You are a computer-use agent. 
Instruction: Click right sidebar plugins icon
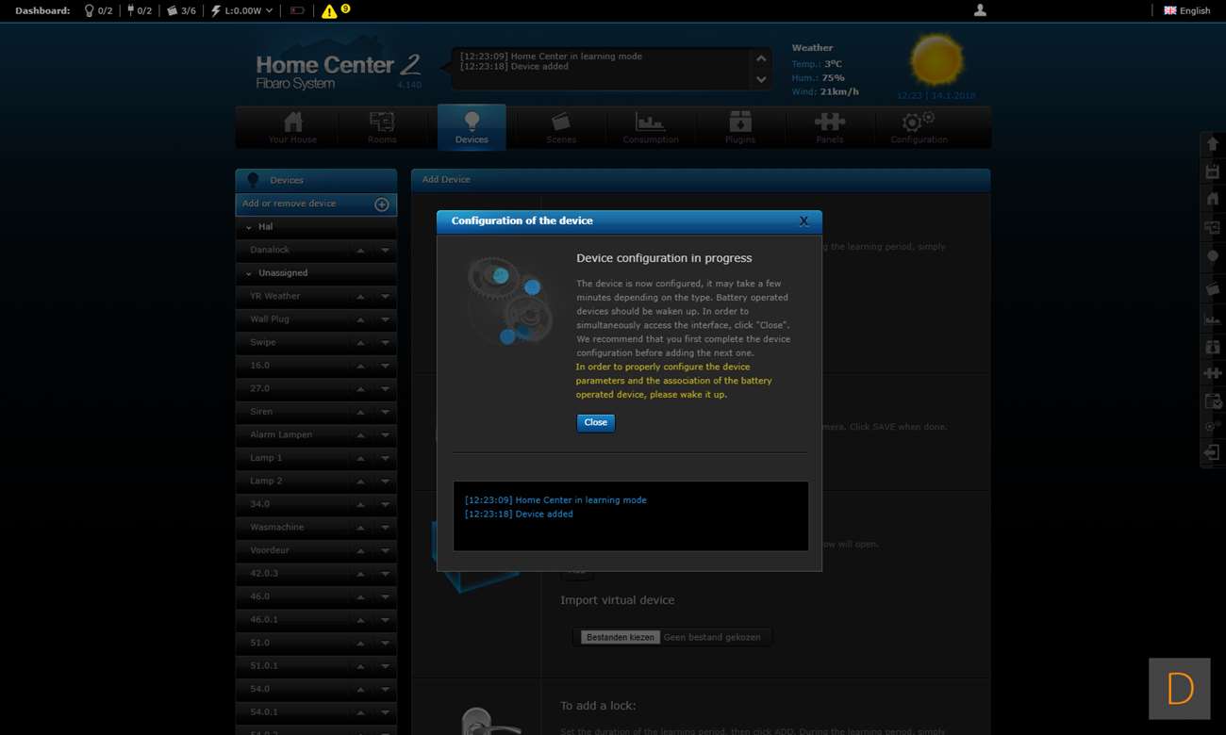click(x=1213, y=347)
